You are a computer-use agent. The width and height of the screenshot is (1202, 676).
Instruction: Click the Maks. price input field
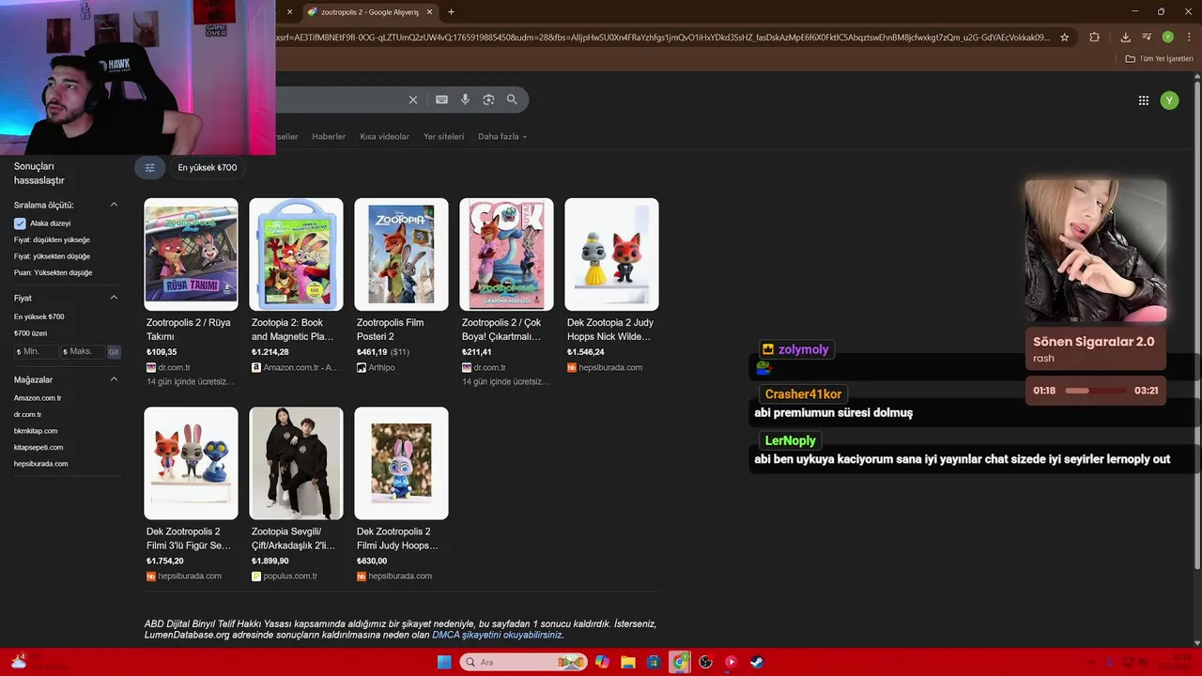click(x=82, y=351)
